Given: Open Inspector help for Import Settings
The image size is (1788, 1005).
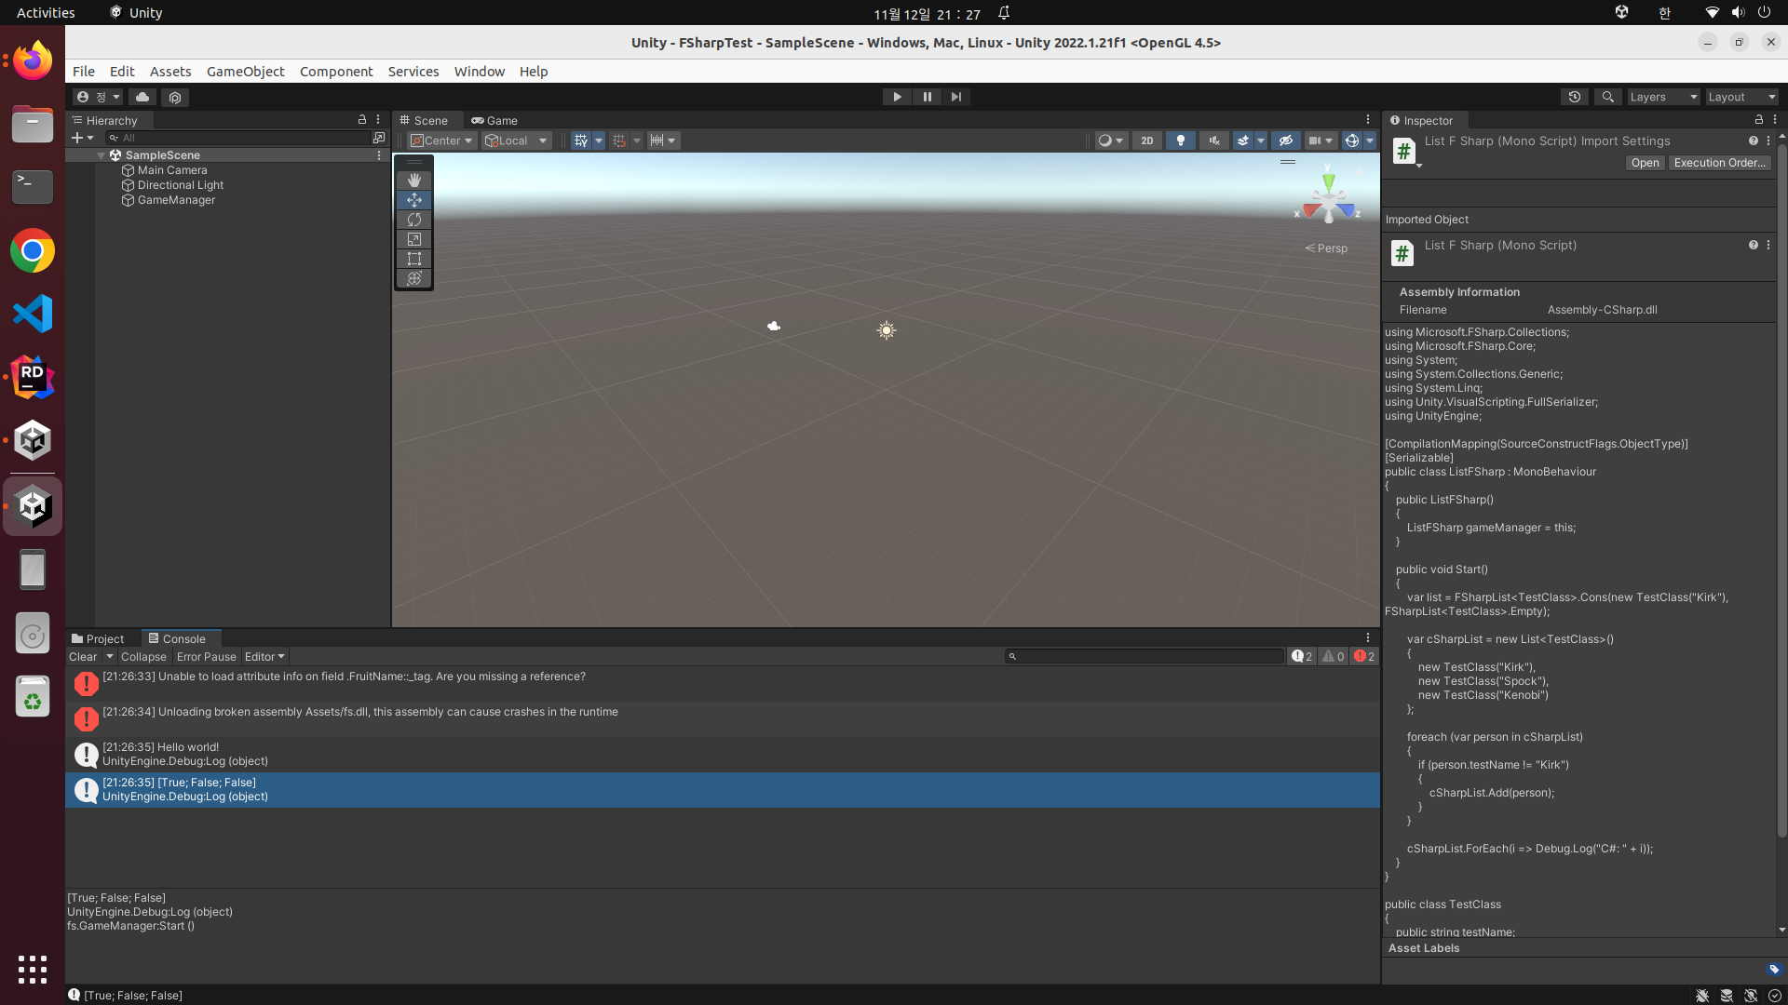Looking at the screenshot, I should 1753,141.
